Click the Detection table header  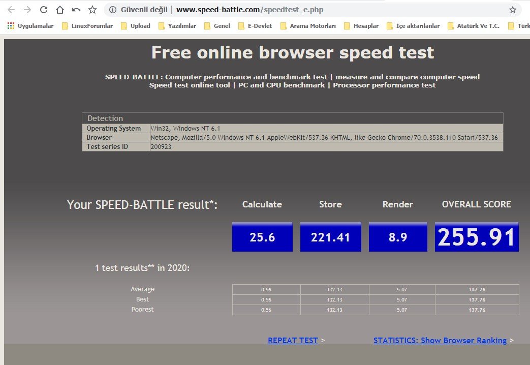pyautogui.click(x=293, y=118)
